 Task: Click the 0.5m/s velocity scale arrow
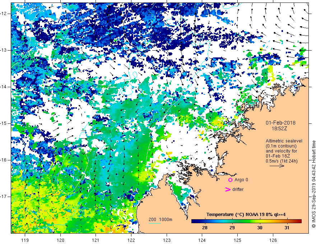(x=277, y=166)
